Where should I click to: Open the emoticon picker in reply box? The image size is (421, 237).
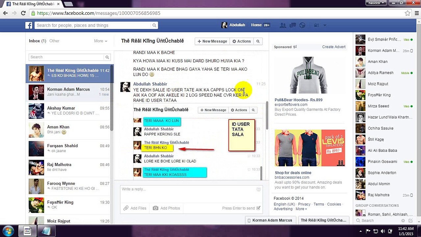point(259,189)
